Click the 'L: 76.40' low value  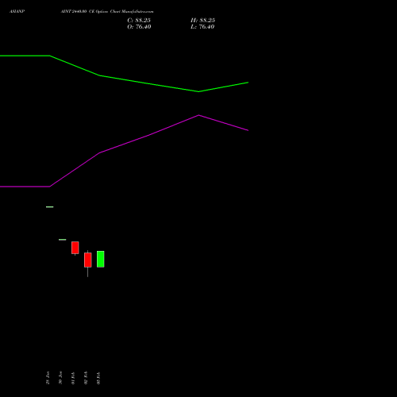click(x=202, y=27)
